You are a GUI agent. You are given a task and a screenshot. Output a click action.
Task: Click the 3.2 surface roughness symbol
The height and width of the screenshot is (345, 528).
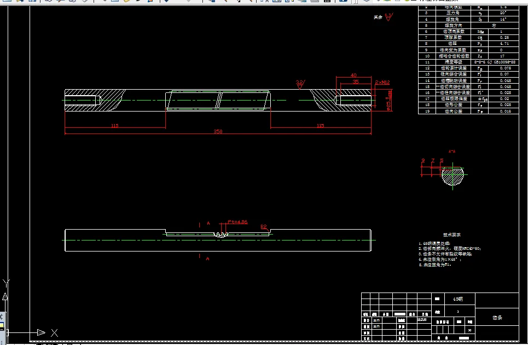click(x=300, y=84)
